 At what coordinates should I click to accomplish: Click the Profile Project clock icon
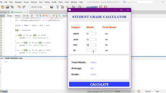(x=80, y=7)
